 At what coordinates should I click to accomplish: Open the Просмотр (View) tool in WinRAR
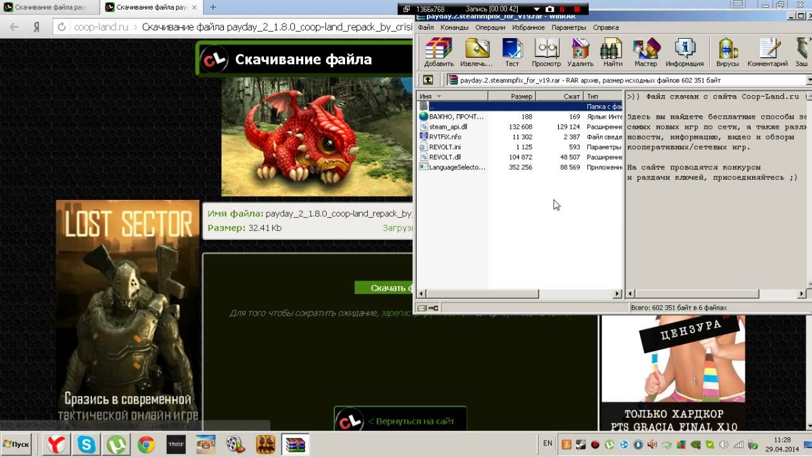coord(546,53)
